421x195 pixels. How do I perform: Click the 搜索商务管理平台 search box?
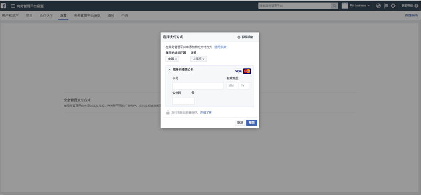294,6
